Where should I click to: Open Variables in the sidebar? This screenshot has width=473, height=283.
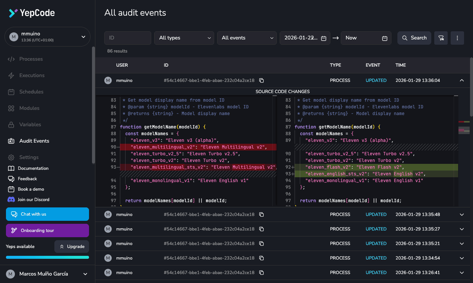30,124
